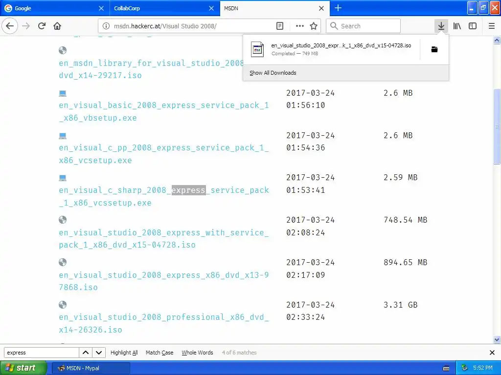The height and width of the screenshot is (375, 501).
Task: Click computer icon above c_sharp vcssetup.exe
Action: (63, 178)
